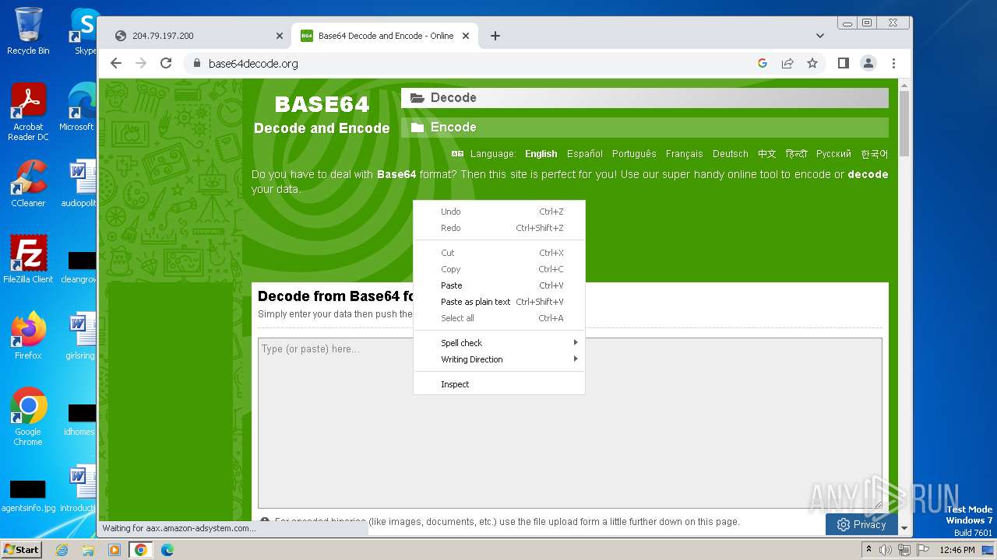Open Windows Media Player taskbar icon

pos(114,550)
